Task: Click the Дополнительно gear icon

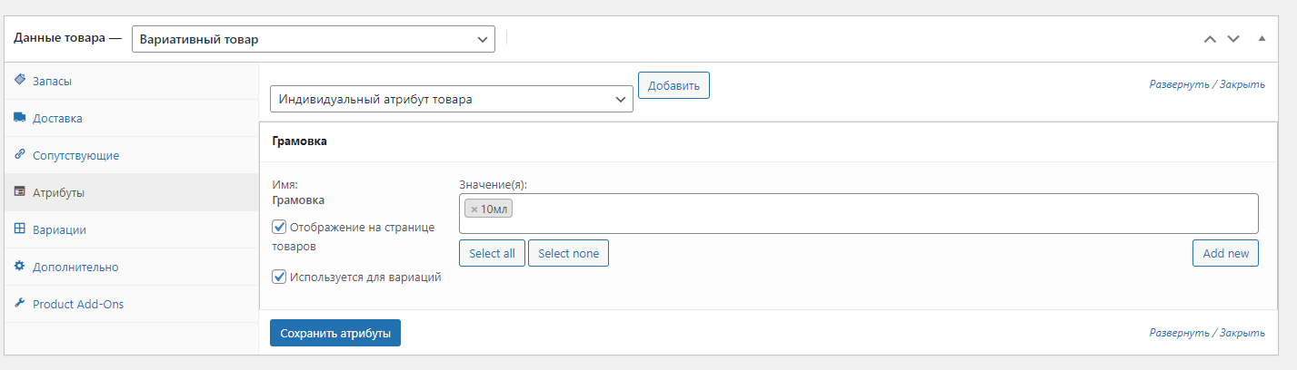Action: point(20,267)
